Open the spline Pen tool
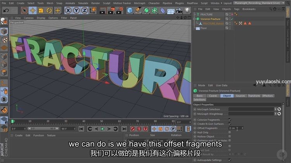The width and height of the screenshot is (291, 163). [138, 10]
